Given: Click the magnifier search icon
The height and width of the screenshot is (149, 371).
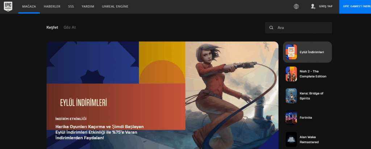Looking at the screenshot, I should click(271, 28).
